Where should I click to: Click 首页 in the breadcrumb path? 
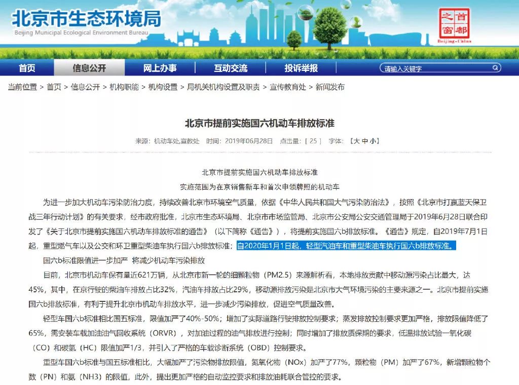point(54,87)
